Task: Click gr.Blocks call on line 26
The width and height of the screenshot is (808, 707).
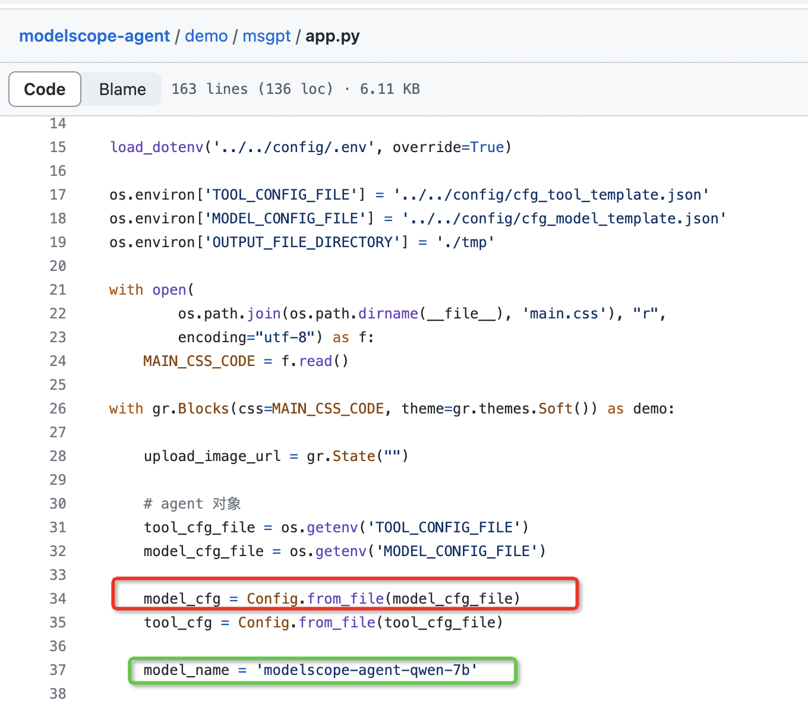Action: 191,409
